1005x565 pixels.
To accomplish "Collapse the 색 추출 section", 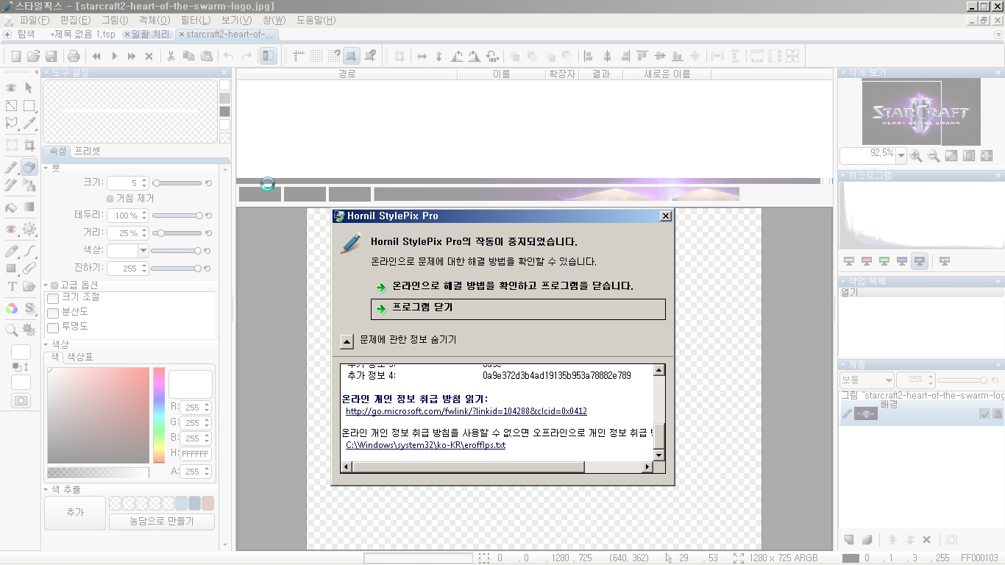I will pyautogui.click(x=46, y=490).
